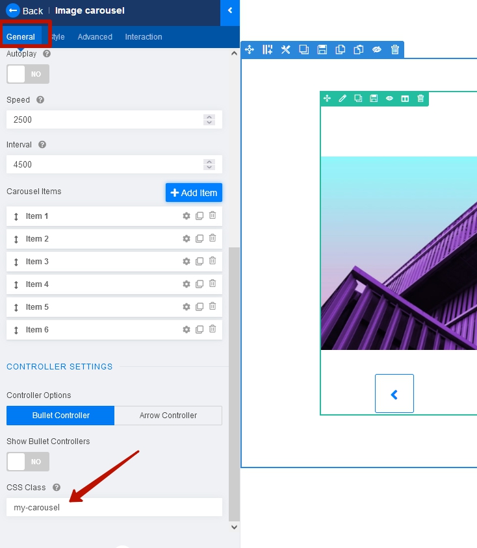Toggle visibility eye in blue toolbar
The image size is (477, 548).
(376, 50)
